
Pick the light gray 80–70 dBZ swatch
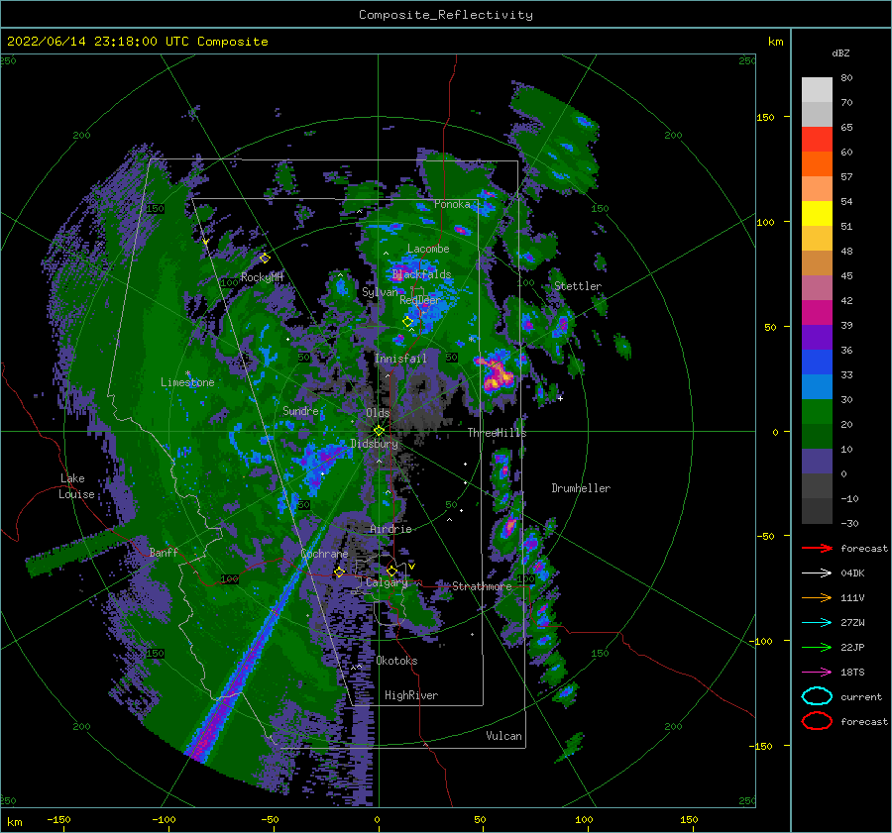point(817,90)
